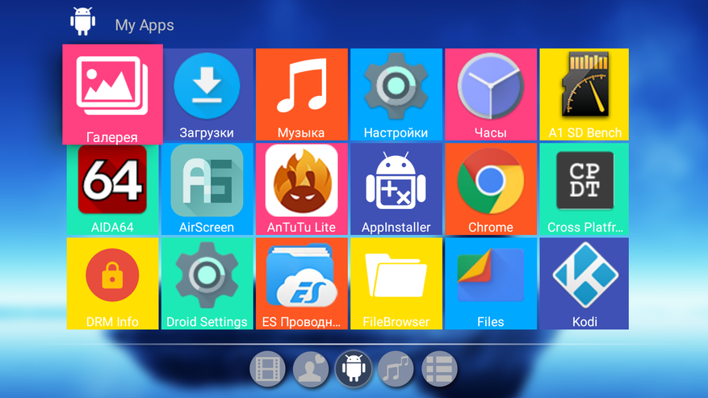Click the Android robot icon beside My Apps
708x398 pixels.
82,21
